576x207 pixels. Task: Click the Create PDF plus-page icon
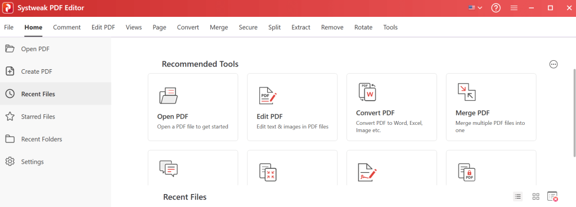pyautogui.click(x=10, y=71)
